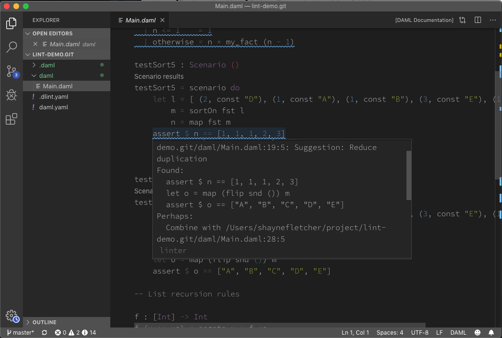Viewport: 502px width, 338px height.
Task: Open Source Control view with 3 changes
Action: pos(12,72)
